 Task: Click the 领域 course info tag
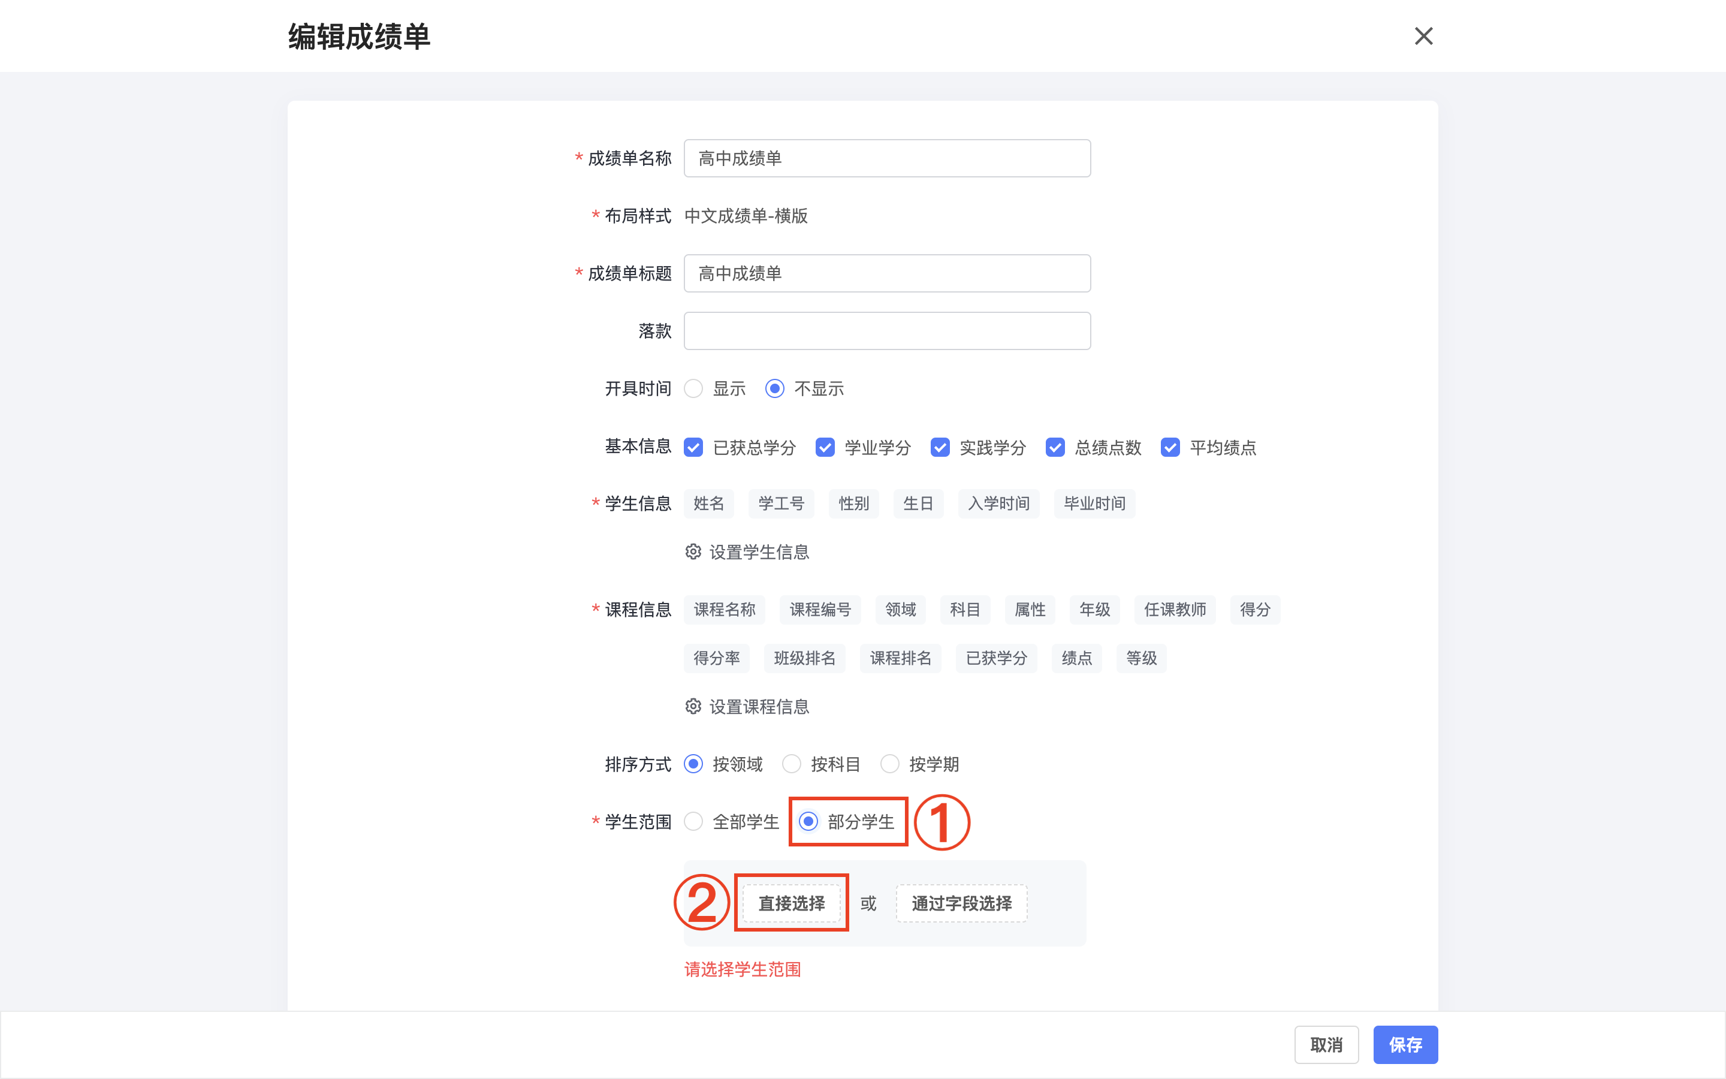coord(901,610)
